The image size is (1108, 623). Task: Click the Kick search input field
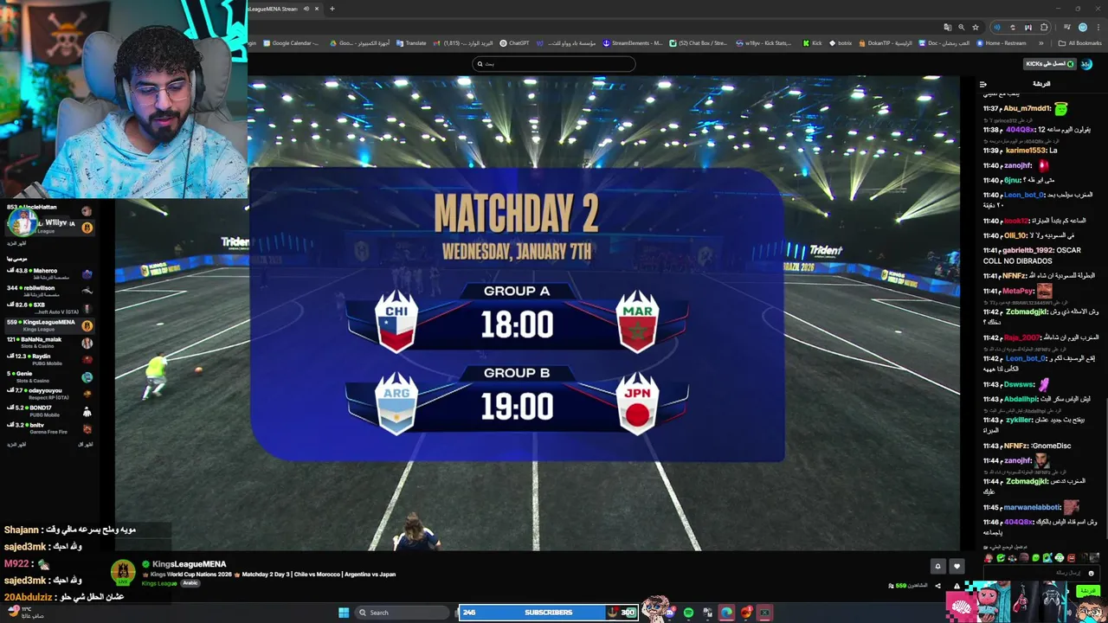coord(554,63)
